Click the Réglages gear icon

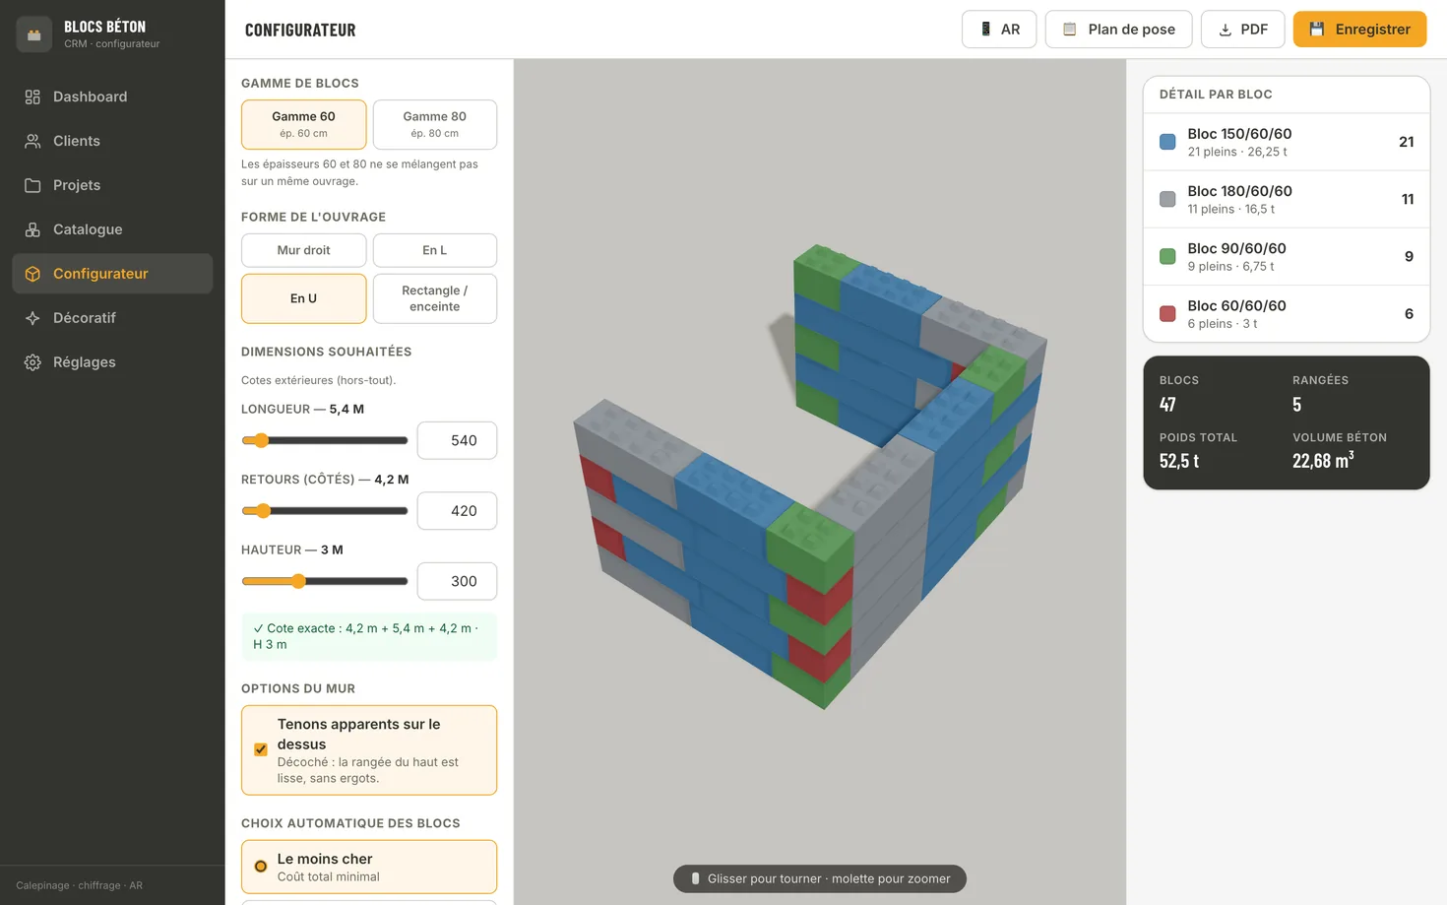32,362
